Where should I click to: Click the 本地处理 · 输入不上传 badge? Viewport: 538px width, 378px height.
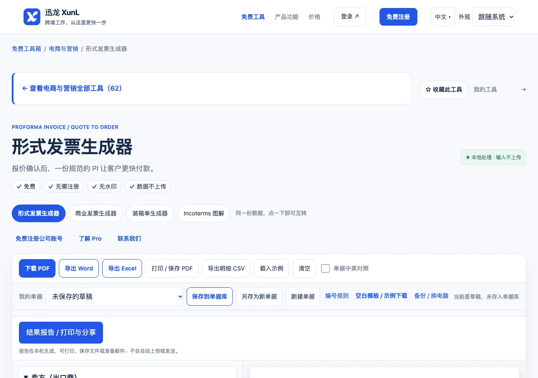click(493, 157)
